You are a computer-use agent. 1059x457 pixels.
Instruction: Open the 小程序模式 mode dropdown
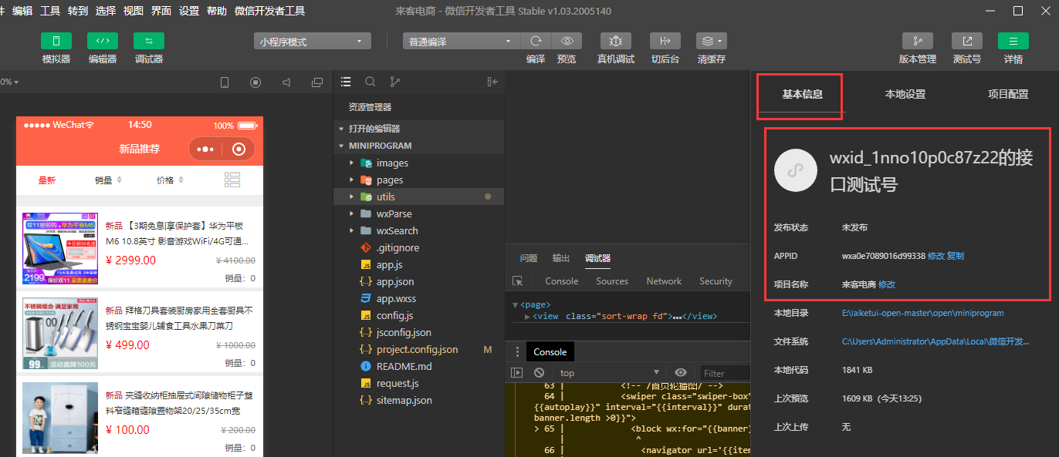point(313,42)
